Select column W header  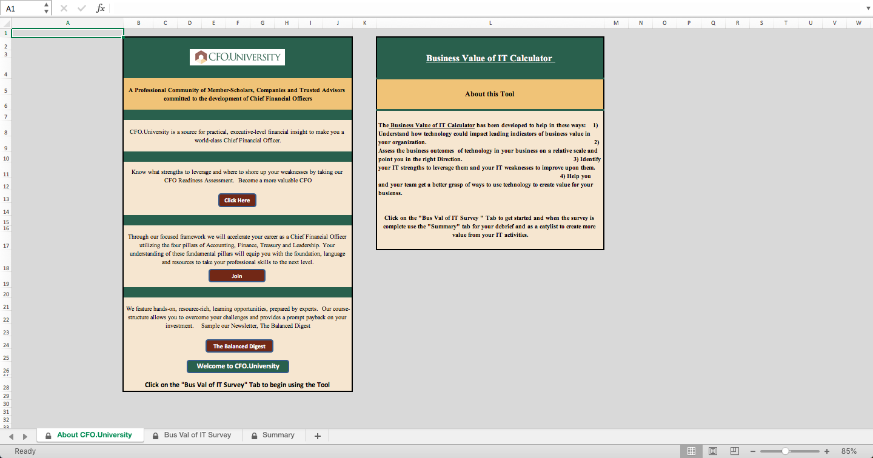[x=859, y=23]
